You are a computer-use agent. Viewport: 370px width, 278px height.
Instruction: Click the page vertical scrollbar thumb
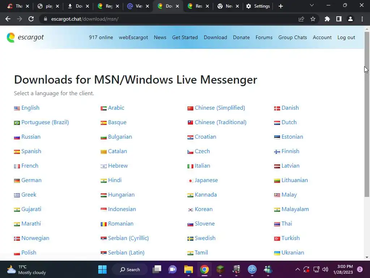click(367, 114)
